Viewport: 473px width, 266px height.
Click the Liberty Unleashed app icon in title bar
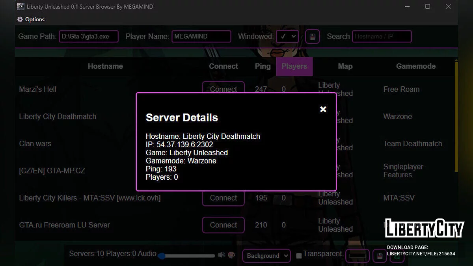[x=21, y=6]
